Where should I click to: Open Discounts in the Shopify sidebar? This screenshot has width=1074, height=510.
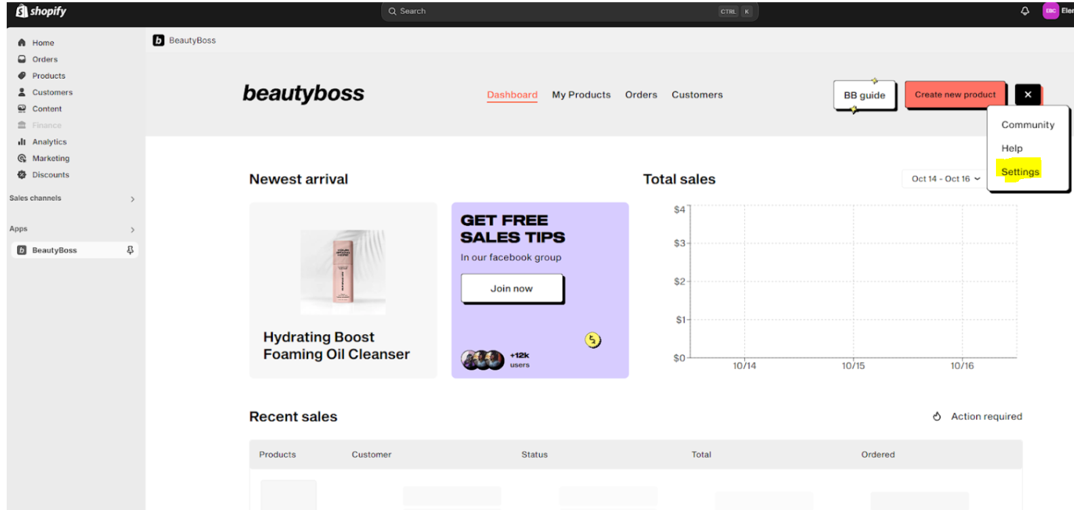[51, 175]
